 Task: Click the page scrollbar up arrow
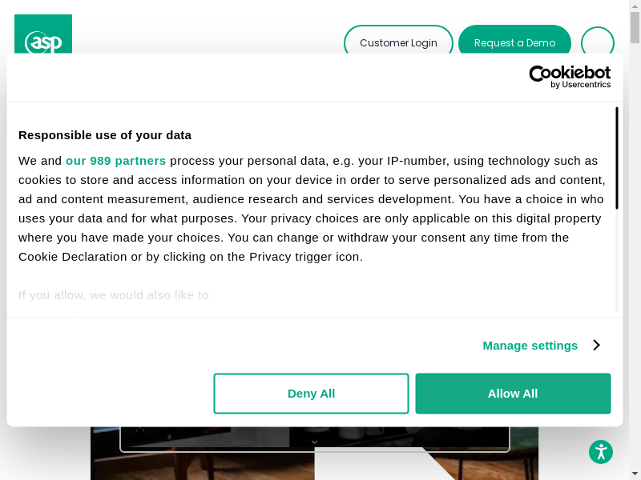pyautogui.click(x=635, y=6)
